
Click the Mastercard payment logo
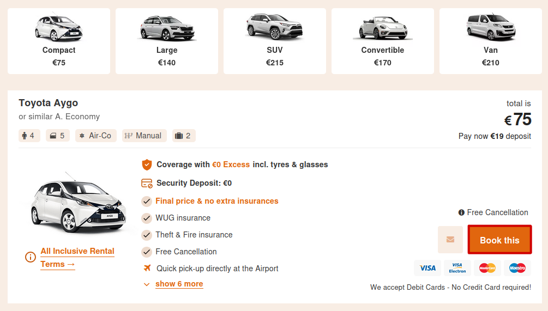click(487, 267)
